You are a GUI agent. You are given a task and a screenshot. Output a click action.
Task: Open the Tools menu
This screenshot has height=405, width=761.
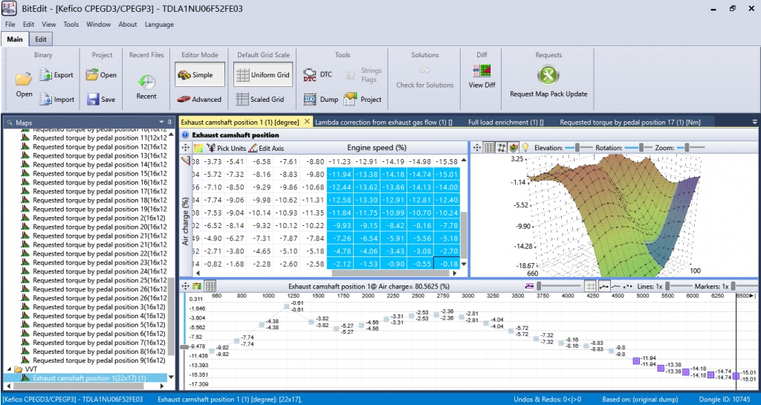(x=71, y=25)
